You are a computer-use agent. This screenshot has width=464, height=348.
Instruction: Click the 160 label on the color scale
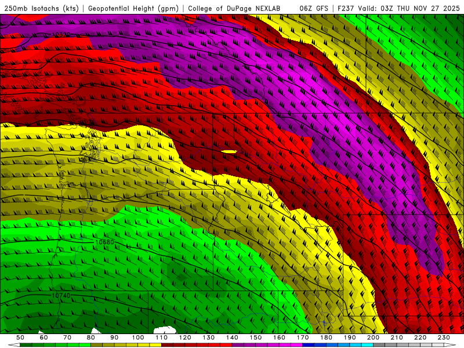point(280,338)
